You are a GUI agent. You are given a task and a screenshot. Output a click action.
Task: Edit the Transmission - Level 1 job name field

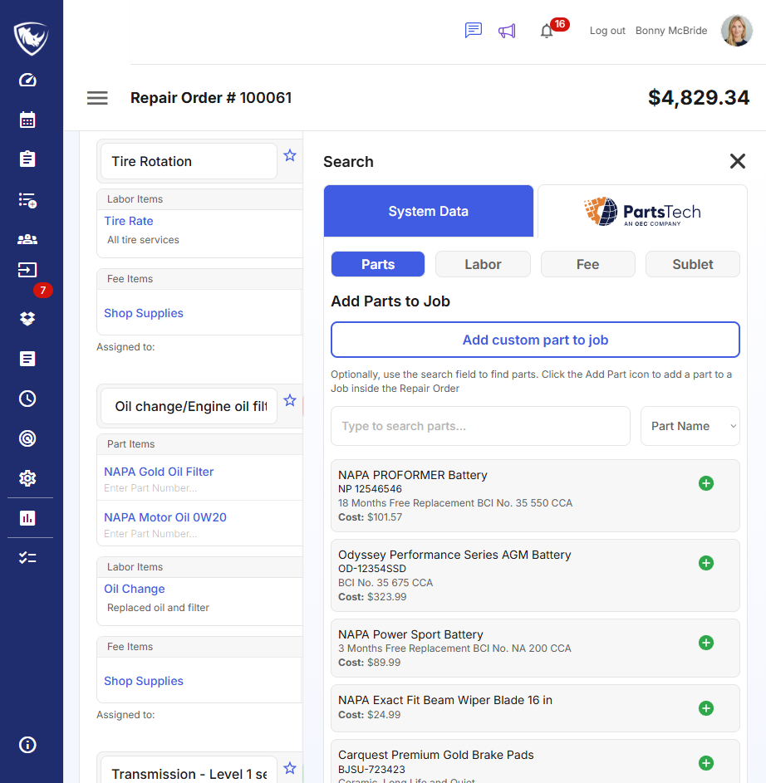pos(189,771)
